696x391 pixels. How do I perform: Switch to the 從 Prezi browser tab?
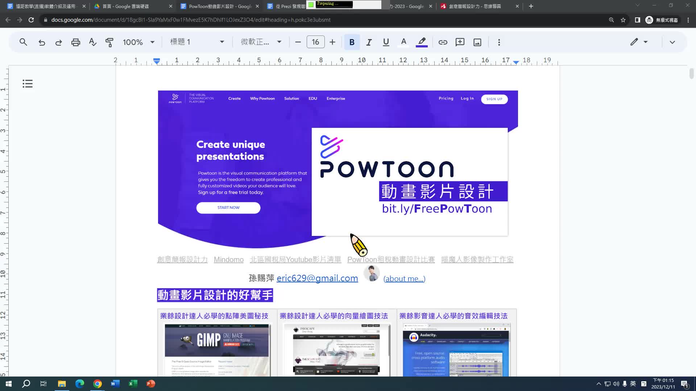[x=286, y=6]
